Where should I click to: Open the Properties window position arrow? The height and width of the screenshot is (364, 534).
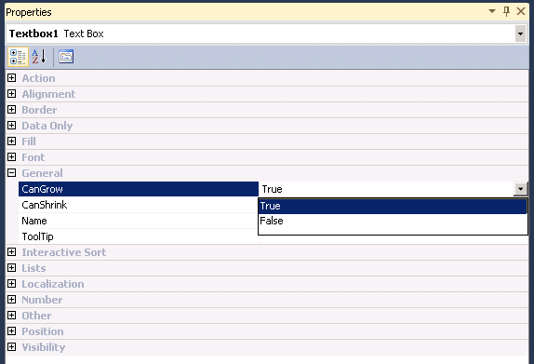[x=492, y=11]
